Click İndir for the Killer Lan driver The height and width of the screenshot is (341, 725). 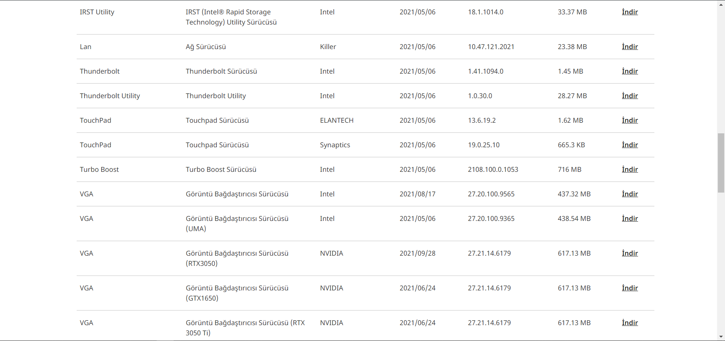(630, 47)
